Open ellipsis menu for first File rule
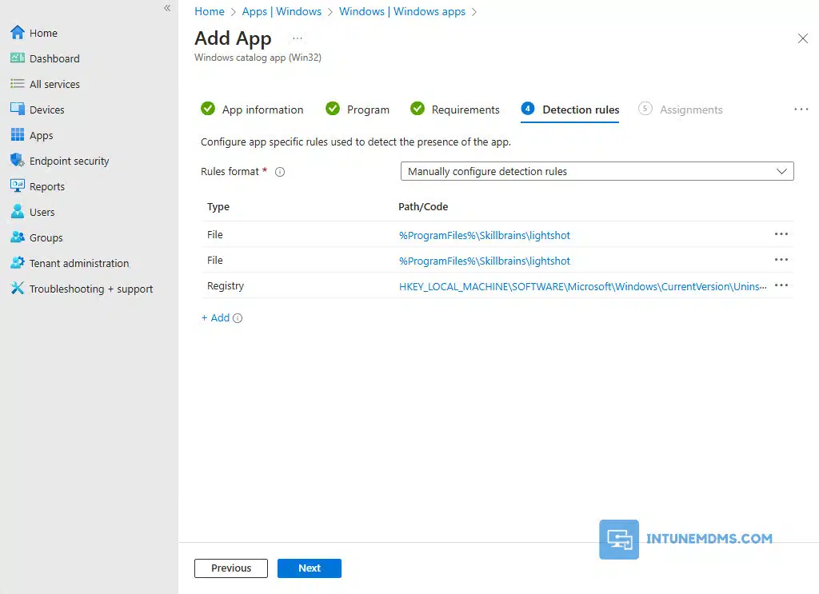Screen dimensions: 819x594 coord(781,234)
